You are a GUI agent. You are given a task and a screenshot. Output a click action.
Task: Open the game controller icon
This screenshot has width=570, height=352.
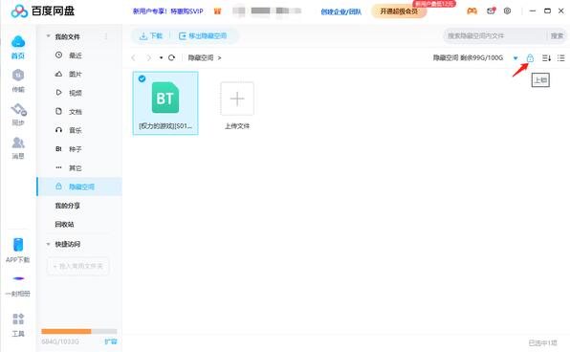(x=471, y=11)
